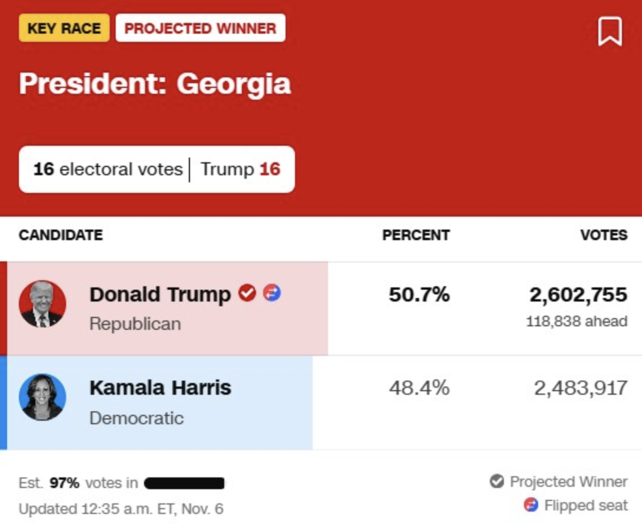Click the PERCENT column header
The image size is (642, 524).
coord(416,235)
